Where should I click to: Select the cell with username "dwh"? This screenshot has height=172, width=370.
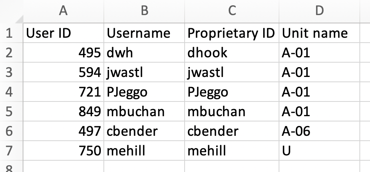[144, 53]
